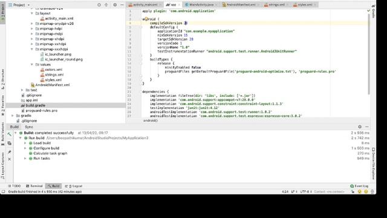Screen dimensions: 387x218
Task: Collapse the mipmap-xxxhdpi folder
Action: 32,49
